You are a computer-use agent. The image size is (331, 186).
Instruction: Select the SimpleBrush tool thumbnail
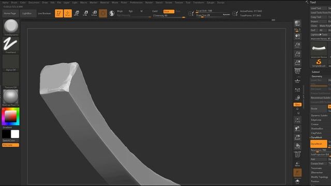319,63
